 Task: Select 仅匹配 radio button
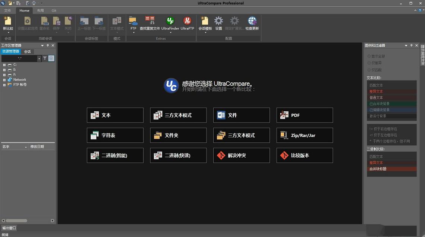[x=369, y=70]
